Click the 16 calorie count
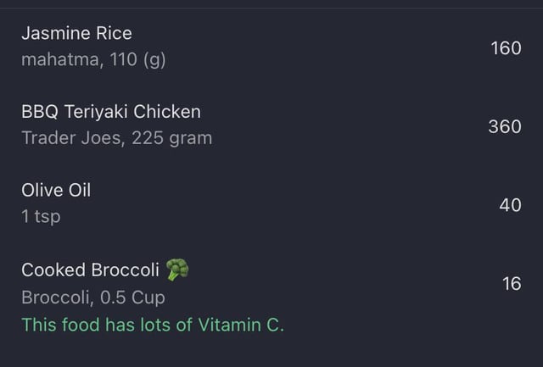Screen dimensions: 543x367 point(512,284)
